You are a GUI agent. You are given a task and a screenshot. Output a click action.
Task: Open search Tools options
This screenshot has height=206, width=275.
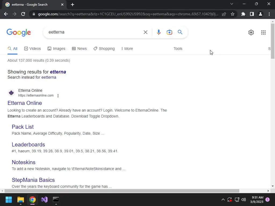(178, 49)
